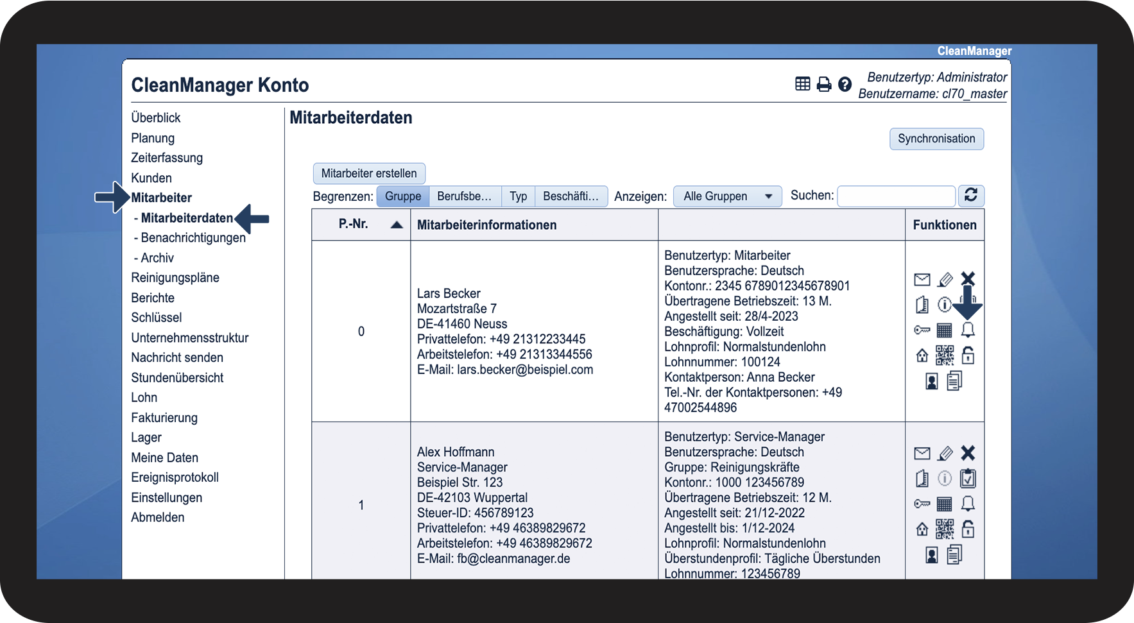Click the padlock icon for Alex Hoffmann
The height and width of the screenshot is (623, 1134).
click(968, 529)
